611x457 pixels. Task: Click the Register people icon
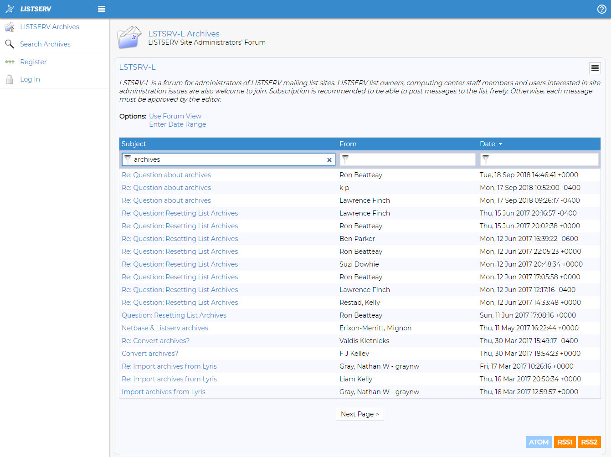click(10, 62)
